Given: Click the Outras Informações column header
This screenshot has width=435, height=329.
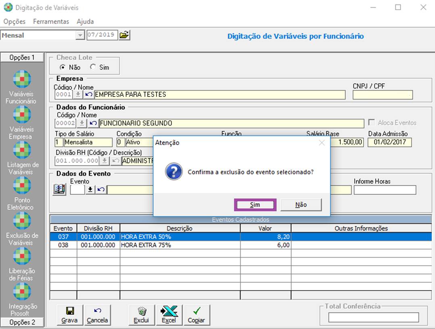Looking at the screenshot, I should (361, 228).
